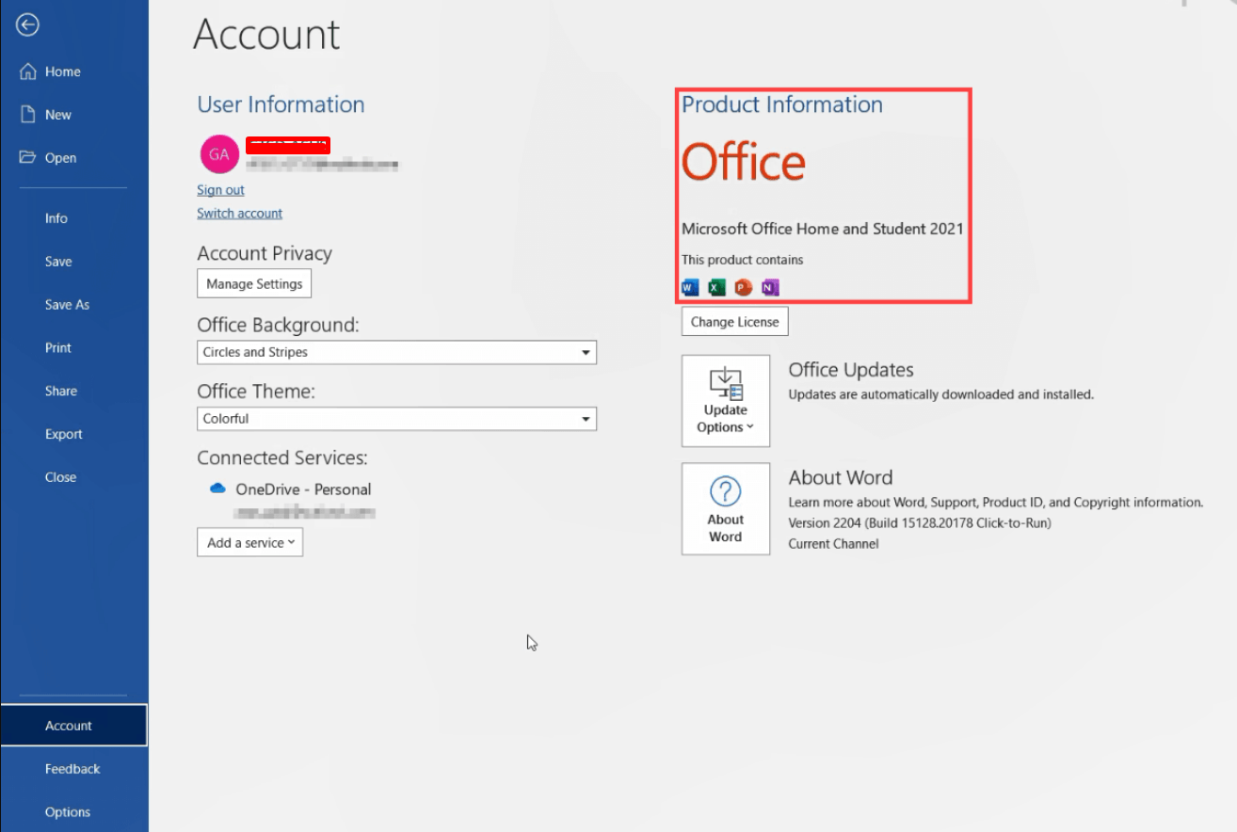Screen dimensions: 1237x832
Task: Click the PowerPoint app icon under product contents
Action: pyautogui.click(x=744, y=287)
